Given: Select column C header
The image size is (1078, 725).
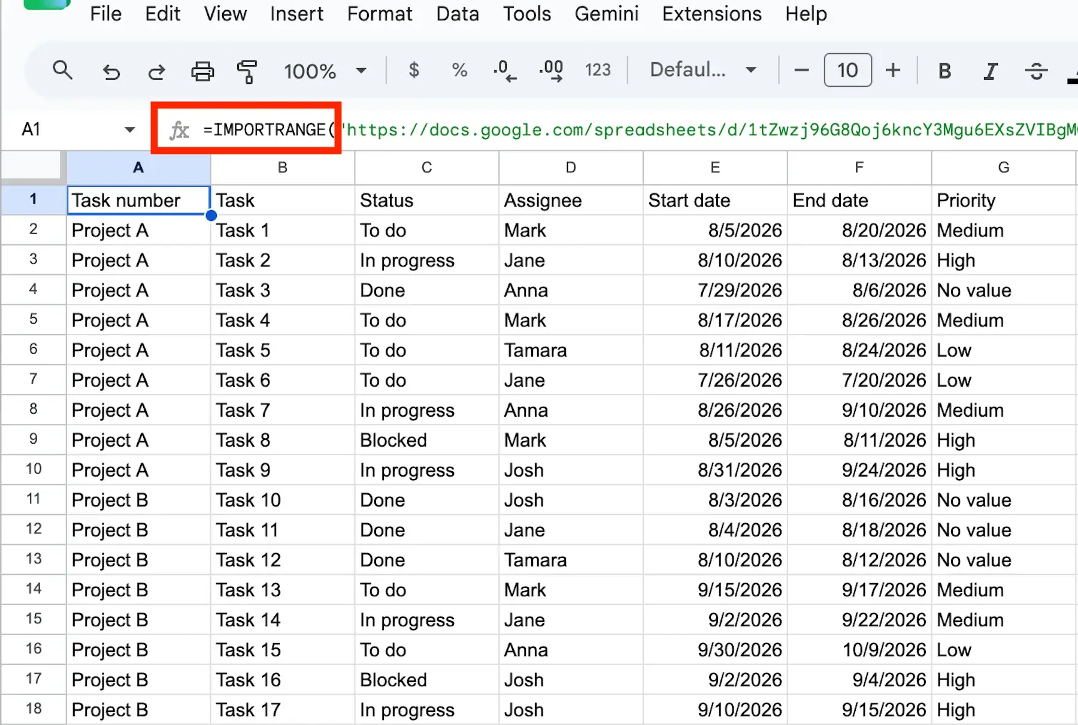Looking at the screenshot, I should 427,168.
